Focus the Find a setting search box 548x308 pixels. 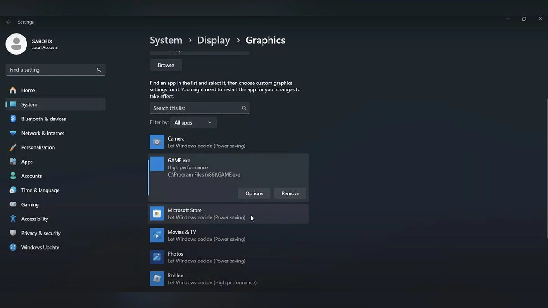click(x=51, y=70)
